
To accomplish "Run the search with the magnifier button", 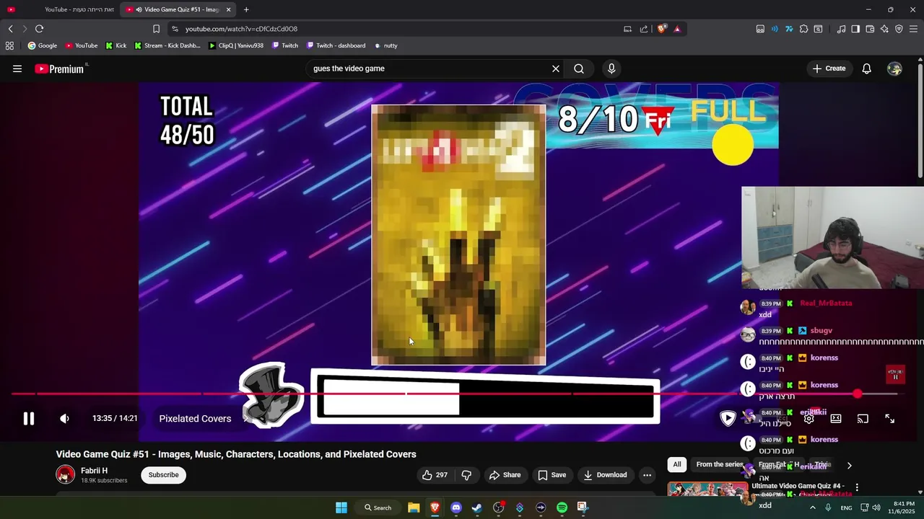I will (579, 68).
